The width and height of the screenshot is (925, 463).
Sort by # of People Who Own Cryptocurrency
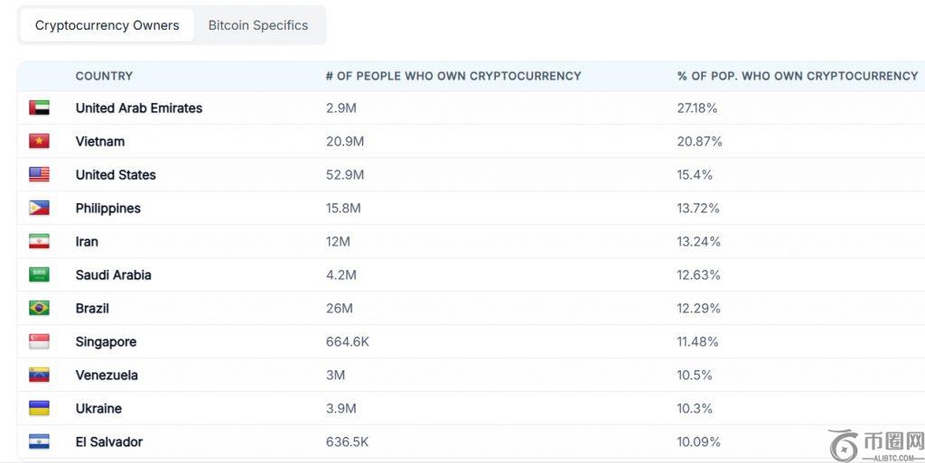453,76
